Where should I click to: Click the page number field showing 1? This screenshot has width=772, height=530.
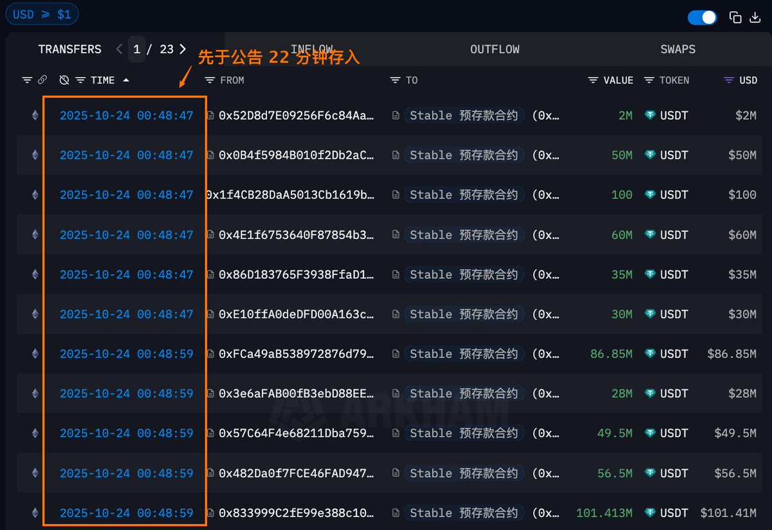[x=136, y=49]
